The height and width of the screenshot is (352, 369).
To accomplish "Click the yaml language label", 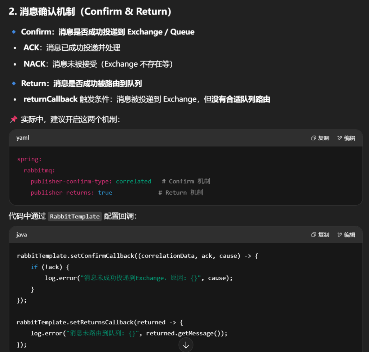I will pyautogui.click(x=23, y=138).
